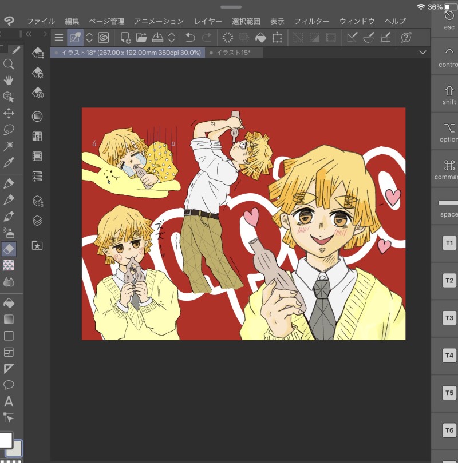The width and height of the screenshot is (458, 463).
Task: Click the Scale/Rotate transform icon
Action: (x=277, y=38)
